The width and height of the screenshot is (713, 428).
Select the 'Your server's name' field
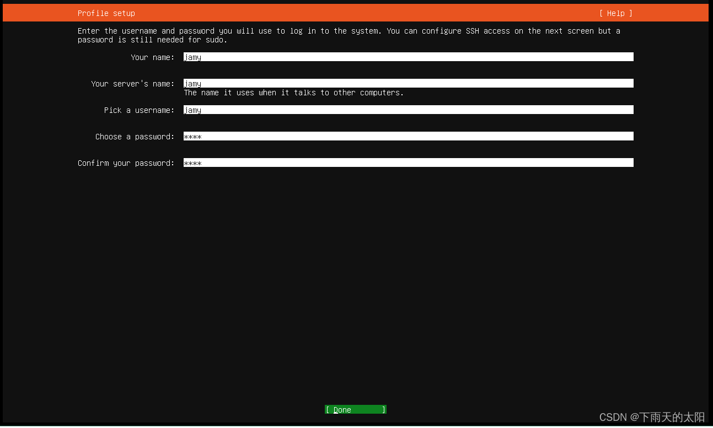click(x=408, y=83)
